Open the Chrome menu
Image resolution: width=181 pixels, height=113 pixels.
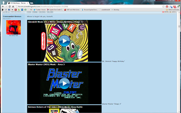coord(178,6)
